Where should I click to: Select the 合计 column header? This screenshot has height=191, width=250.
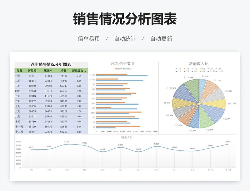click(x=64, y=70)
